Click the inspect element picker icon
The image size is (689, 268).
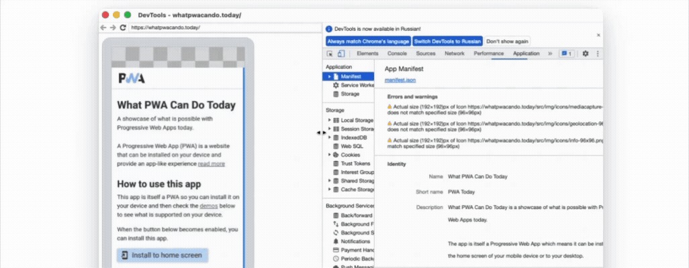click(x=330, y=54)
